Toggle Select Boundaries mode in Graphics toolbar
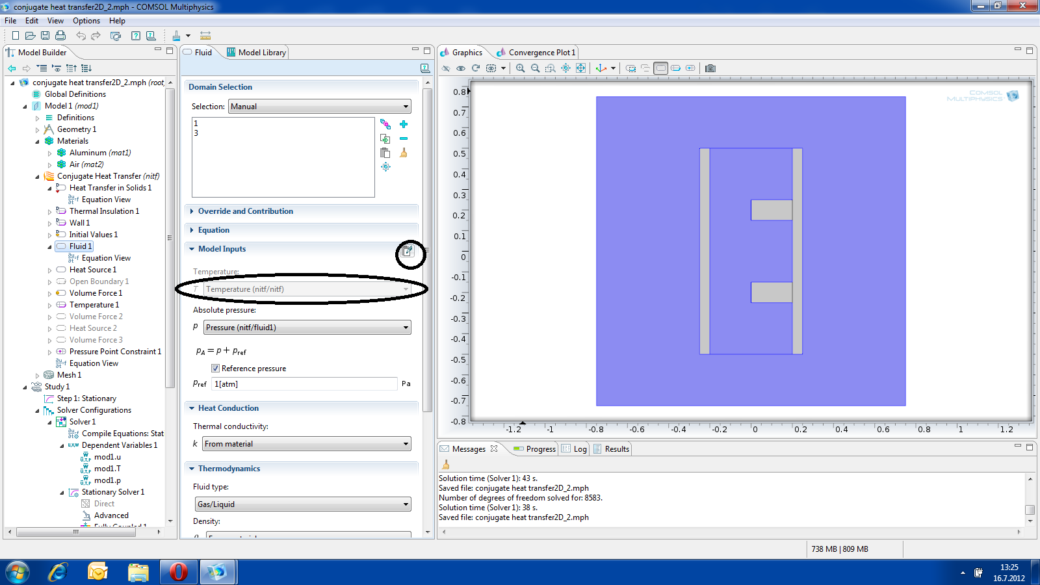The width and height of the screenshot is (1040, 585). coord(675,68)
